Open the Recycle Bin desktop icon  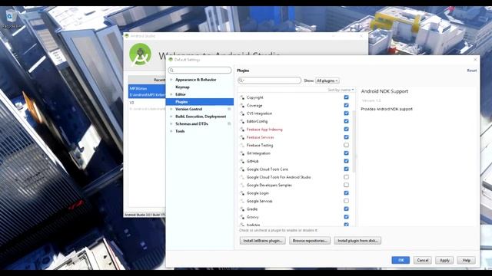pos(11,18)
